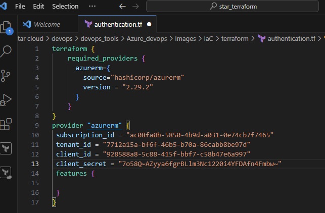Select the authentication.tf tab
Viewport: 325px width, 213px height.
pyautogui.click(x=117, y=24)
